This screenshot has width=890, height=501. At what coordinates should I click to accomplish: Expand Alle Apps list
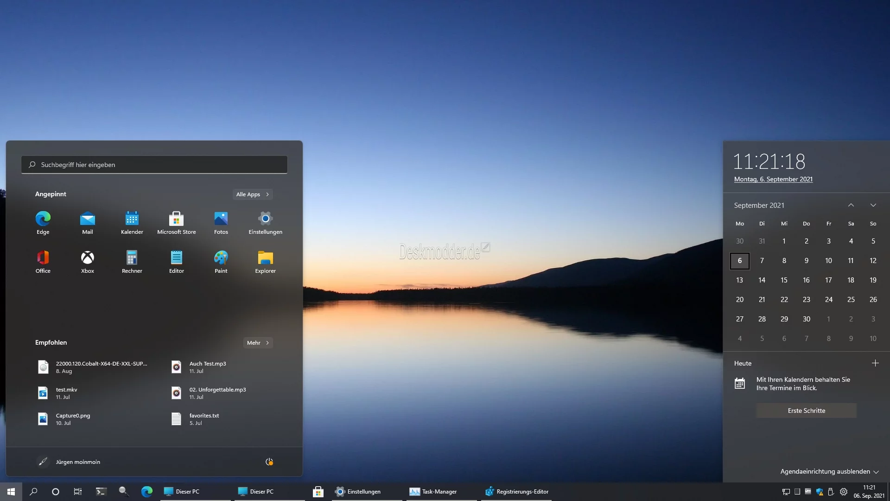(252, 194)
